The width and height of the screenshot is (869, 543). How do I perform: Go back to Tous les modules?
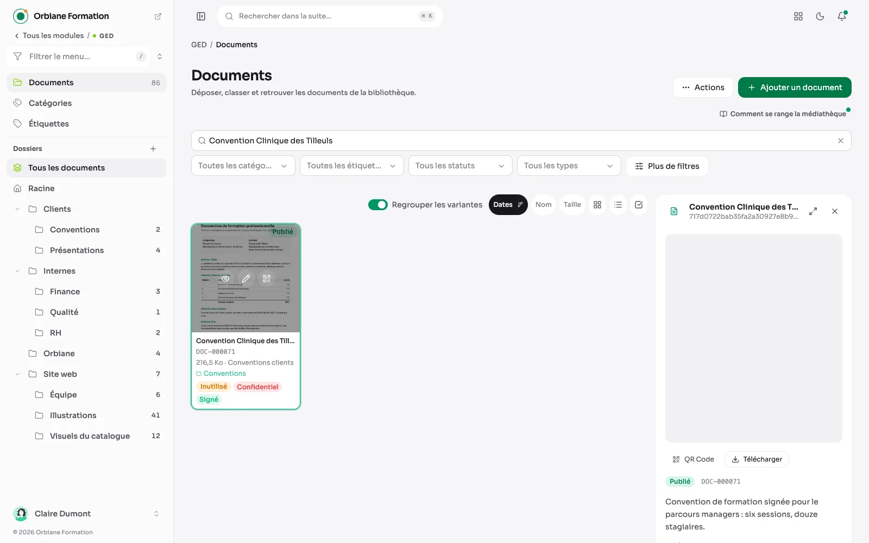click(x=49, y=36)
